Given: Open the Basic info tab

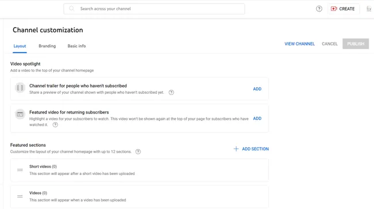Looking at the screenshot, I should click(x=77, y=46).
